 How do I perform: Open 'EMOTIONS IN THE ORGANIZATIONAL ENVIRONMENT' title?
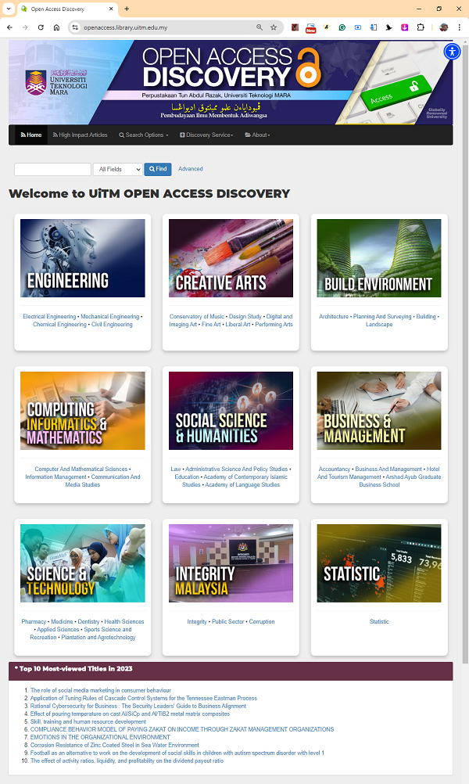[x=100, y=737]
